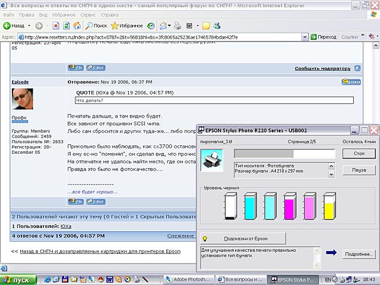
Task: Open the Mail button dropdown arrow
Action: point(169,26)
